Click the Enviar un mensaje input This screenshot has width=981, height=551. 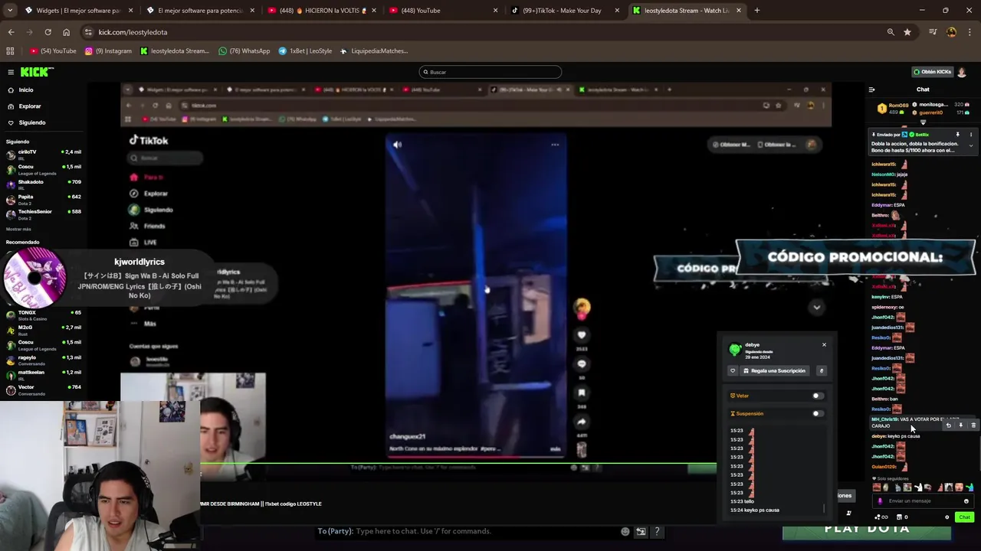(922, 501)
